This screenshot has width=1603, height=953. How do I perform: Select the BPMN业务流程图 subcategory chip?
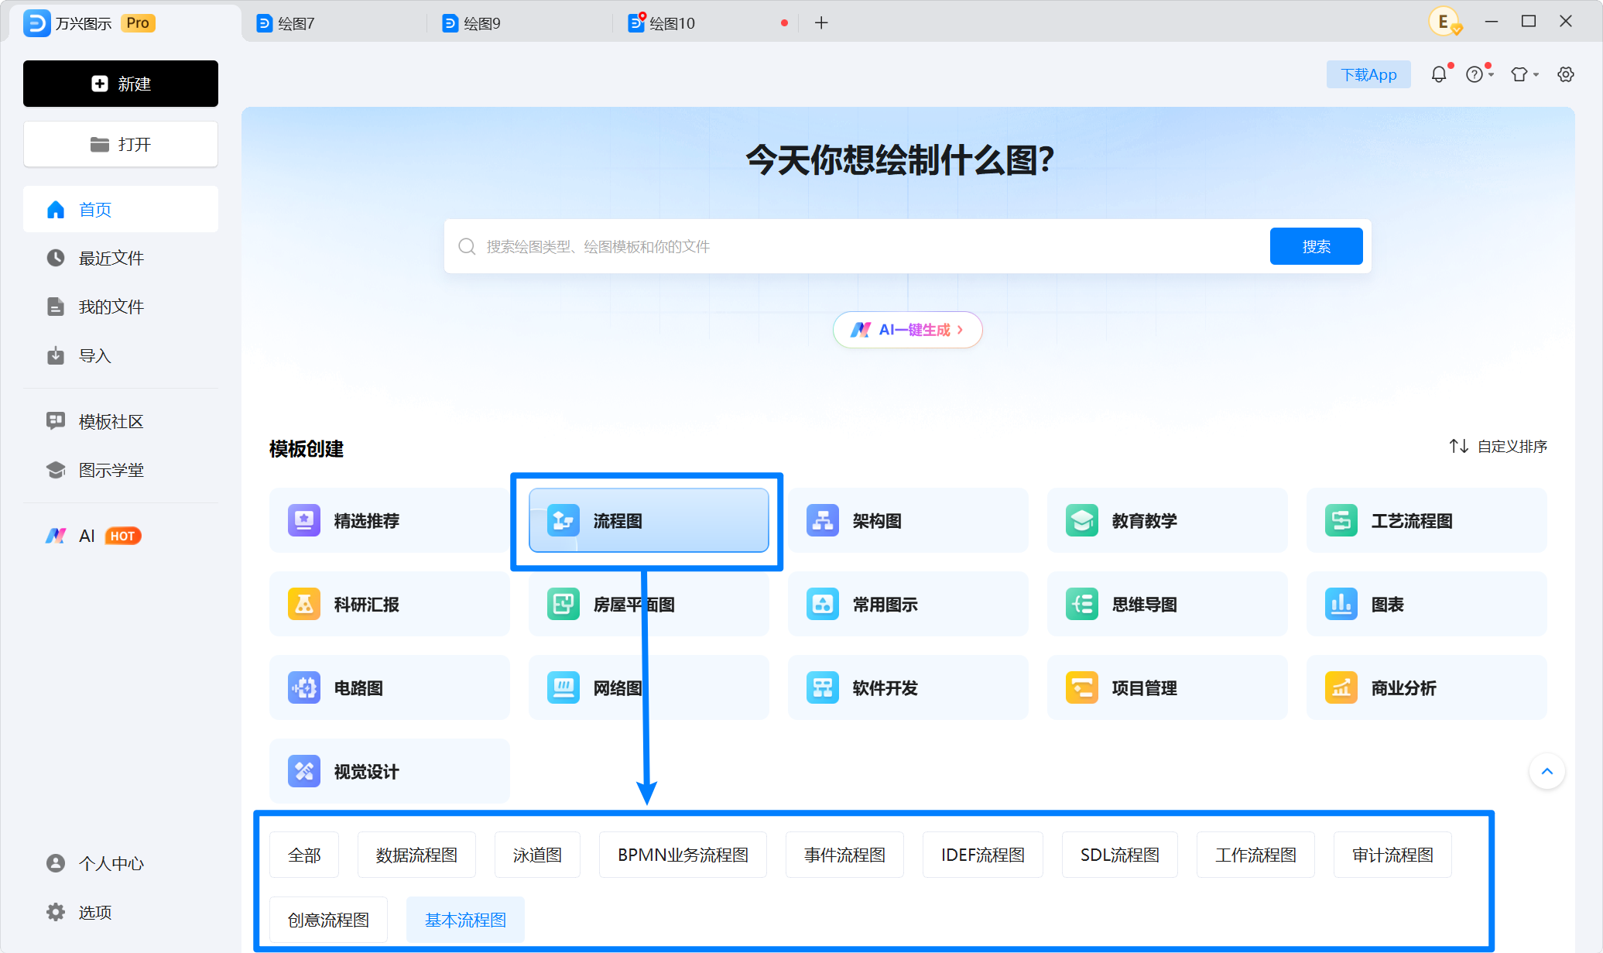pyautogui.click(x=683, y=855)
